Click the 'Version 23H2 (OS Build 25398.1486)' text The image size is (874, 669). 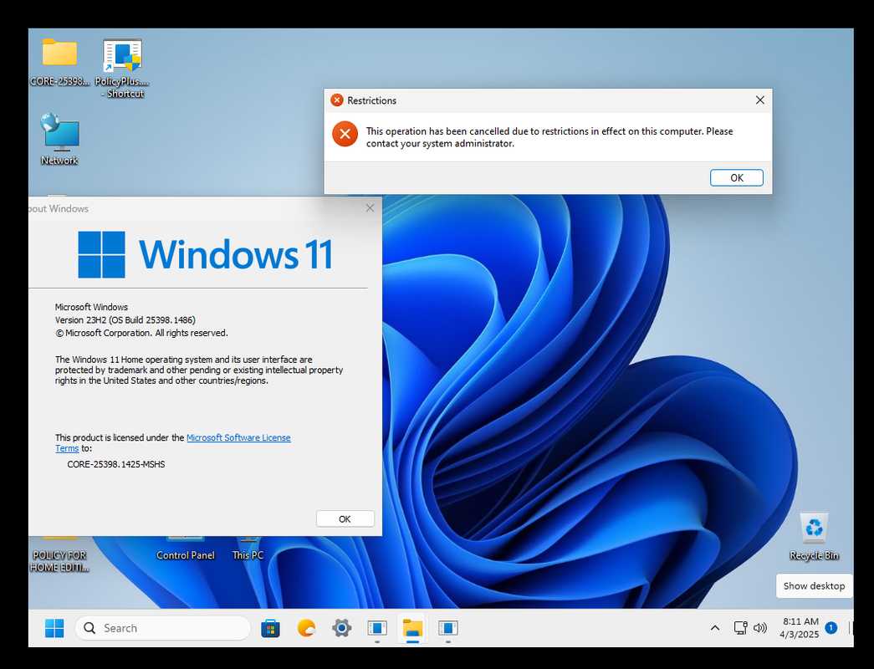[125, 320]
